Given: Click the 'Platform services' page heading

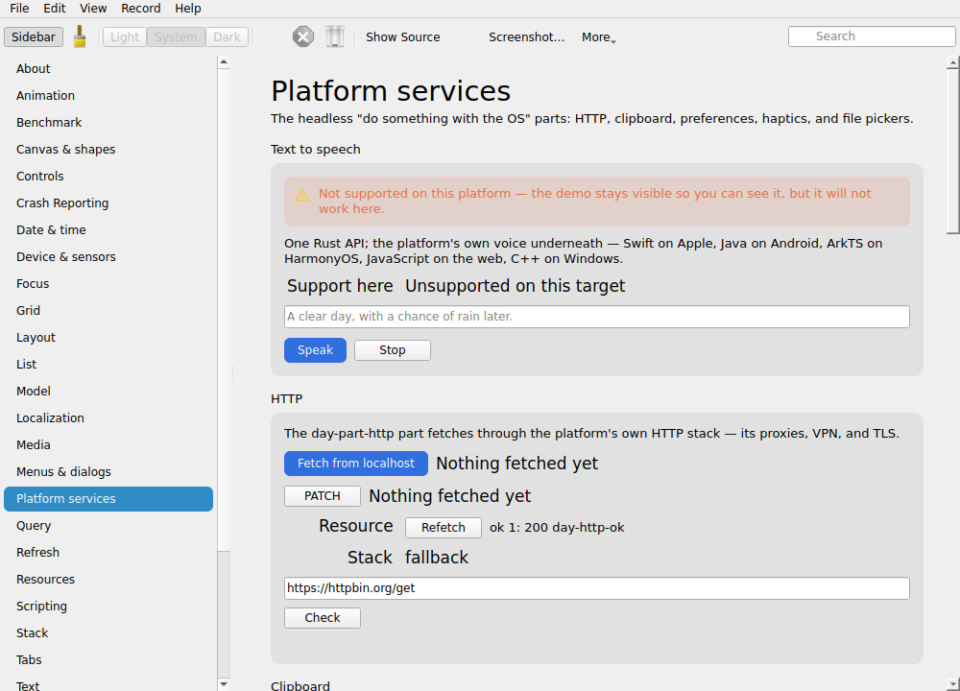Looking at the screenshot, I should tap(391, 91).
